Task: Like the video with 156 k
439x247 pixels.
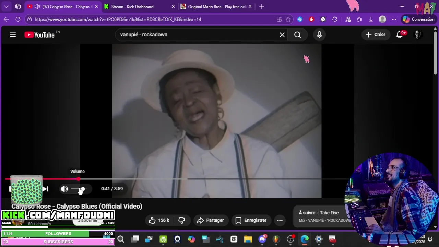Action: coord(159,220)
